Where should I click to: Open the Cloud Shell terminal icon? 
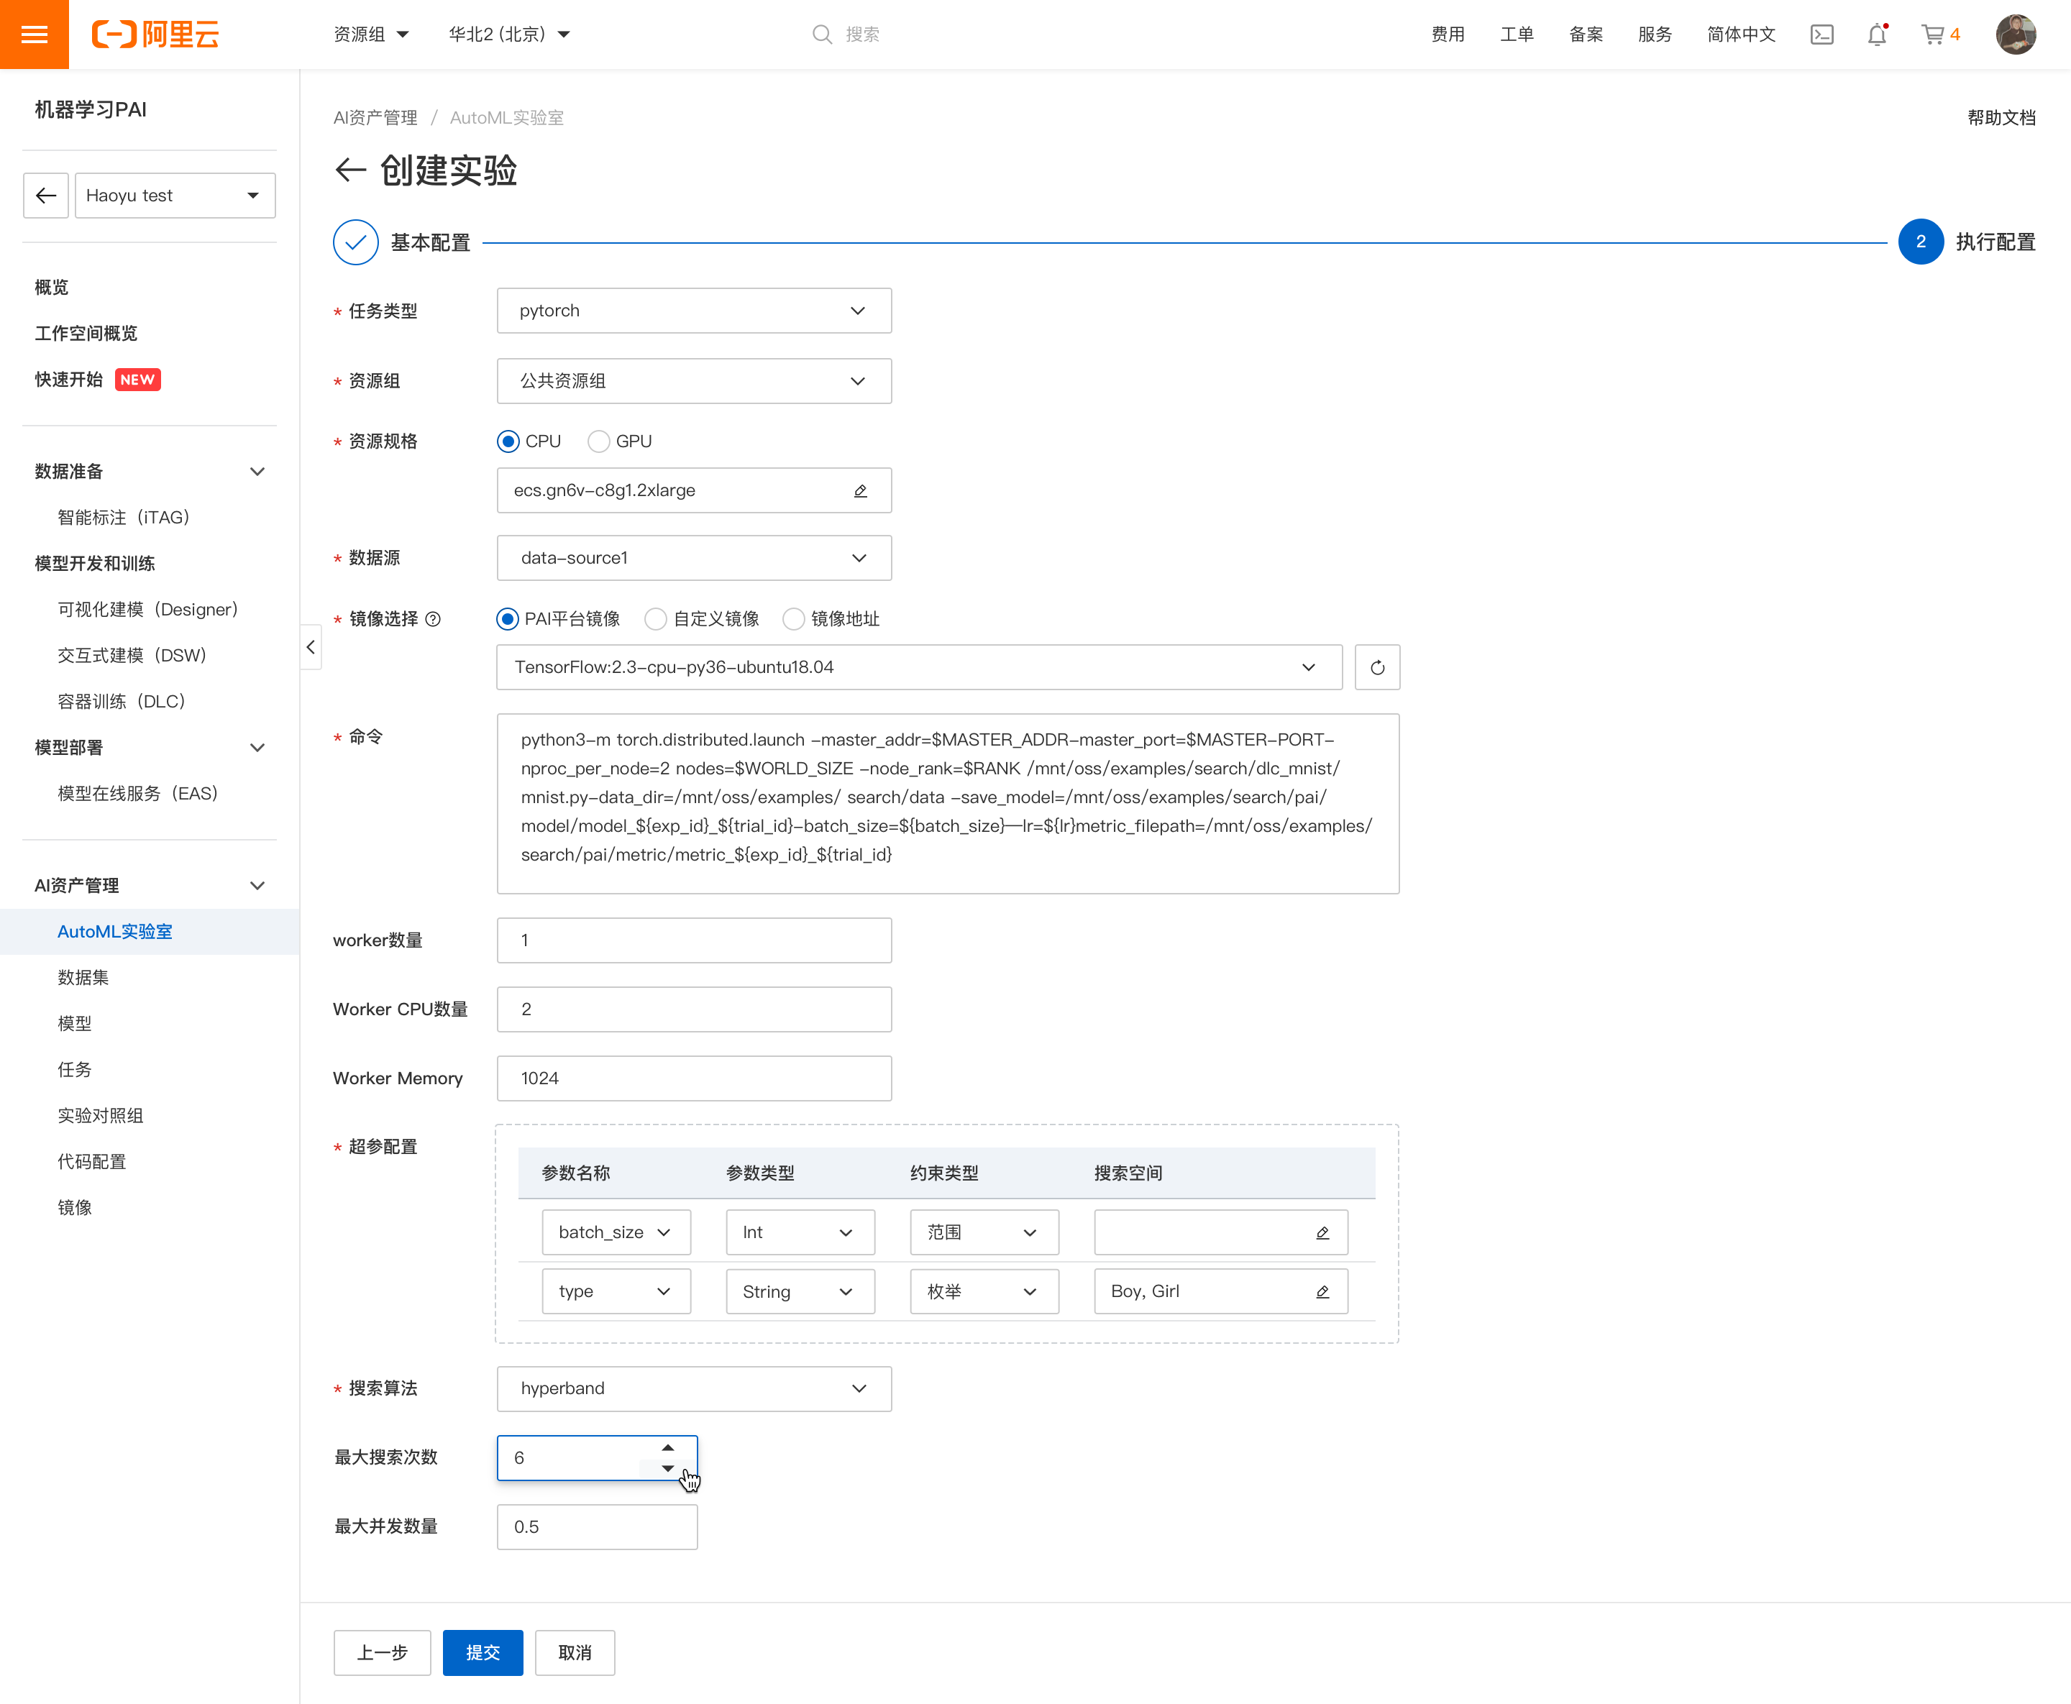(1823, 35)
